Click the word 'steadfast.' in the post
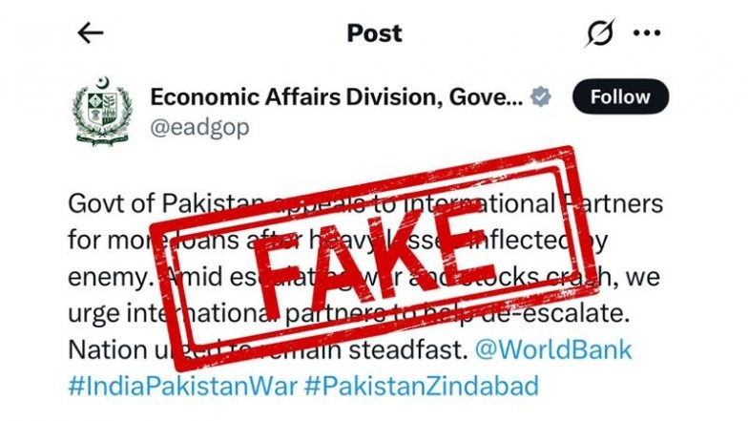748x421 pixels. coord(408,349)
